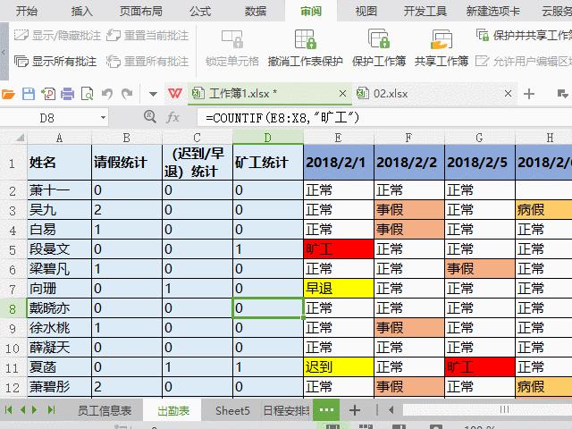Select row 8 header

pos(13,308)
